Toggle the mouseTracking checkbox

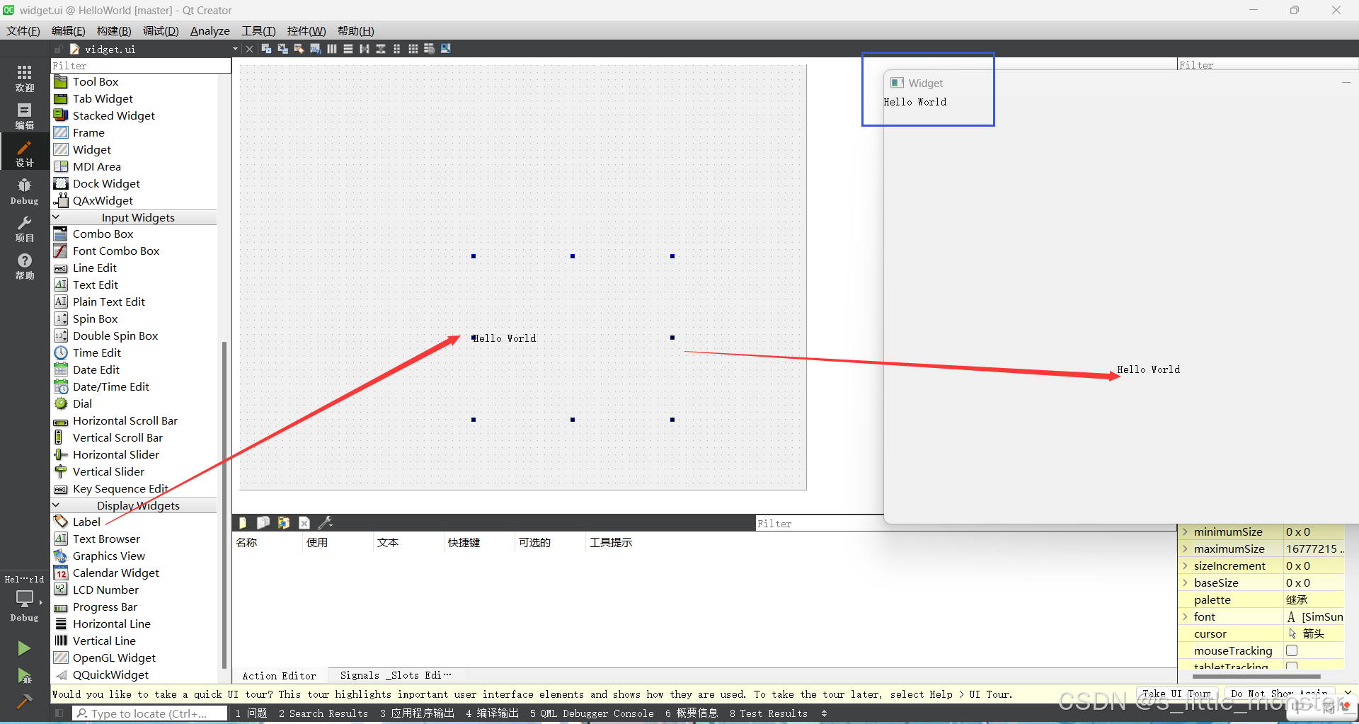[x=1292, y=650]
